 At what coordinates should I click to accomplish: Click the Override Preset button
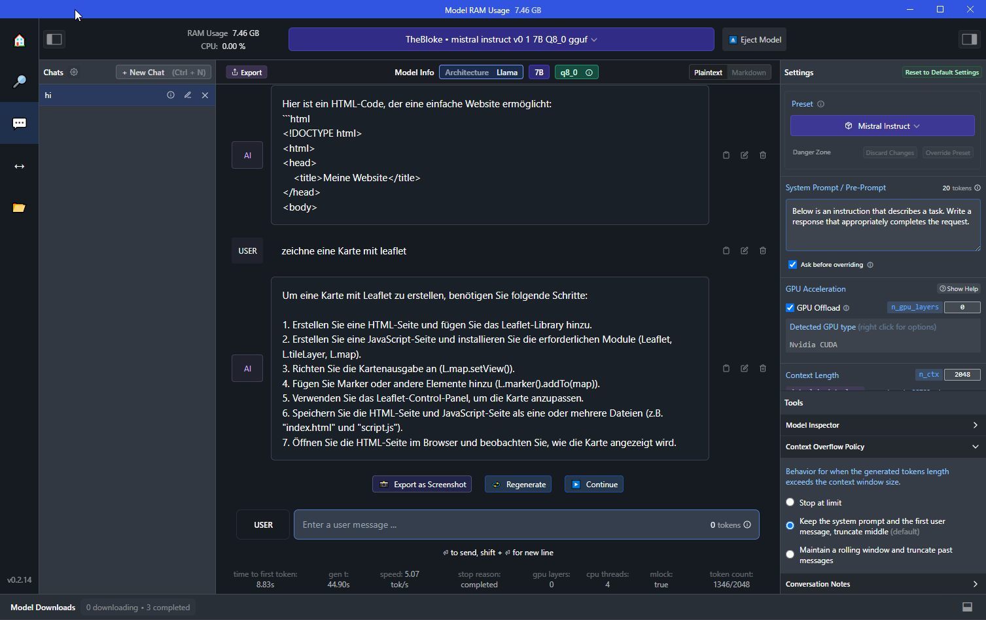(947, 152)
